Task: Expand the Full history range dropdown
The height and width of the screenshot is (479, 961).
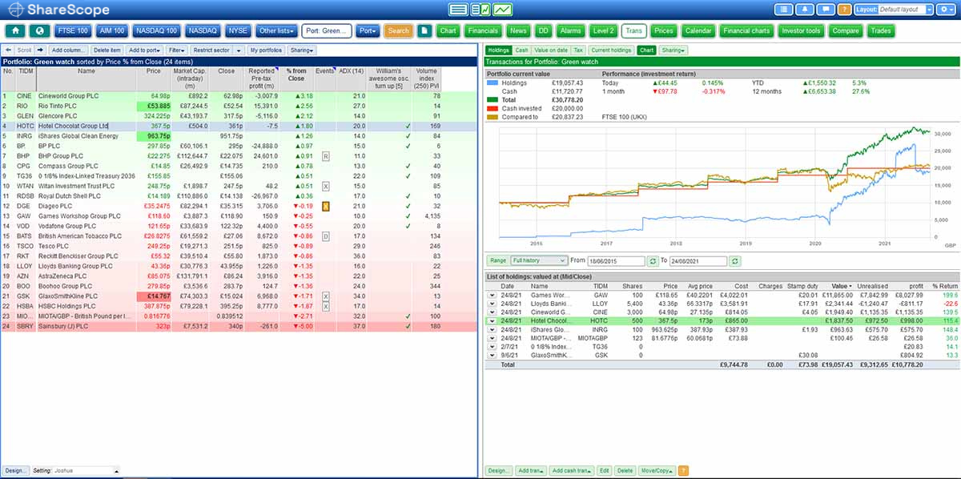Action: click(x=538, y=261)
